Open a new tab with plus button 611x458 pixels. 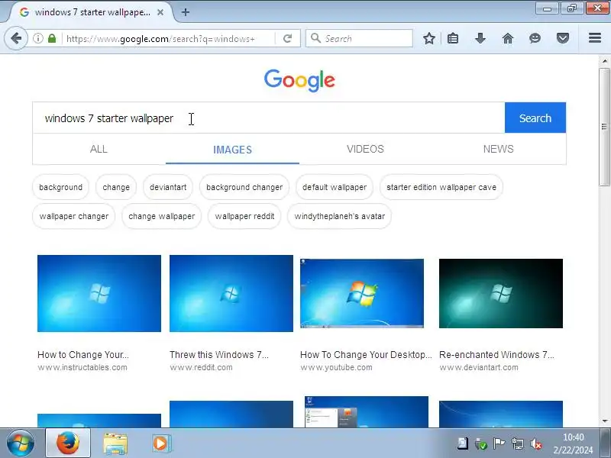click(186, 12)
